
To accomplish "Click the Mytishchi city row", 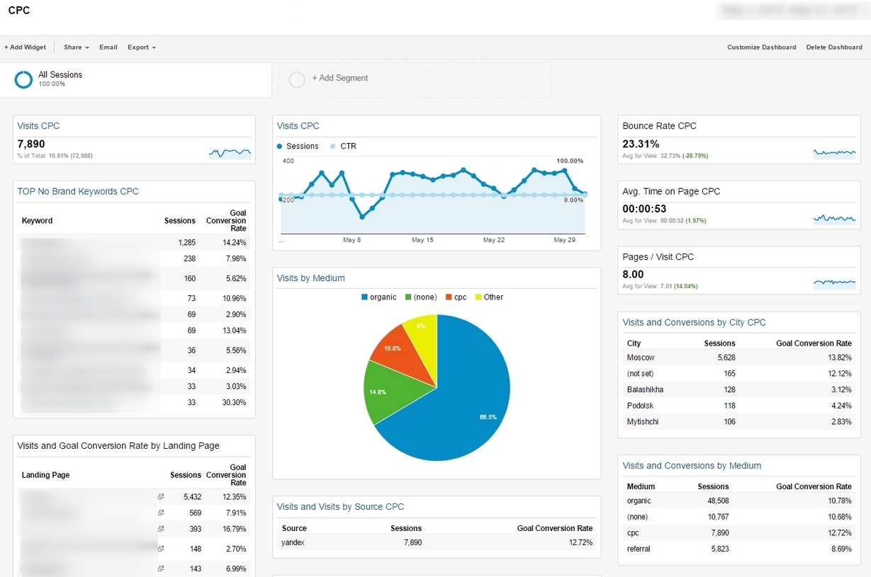I will coord(739,422).
